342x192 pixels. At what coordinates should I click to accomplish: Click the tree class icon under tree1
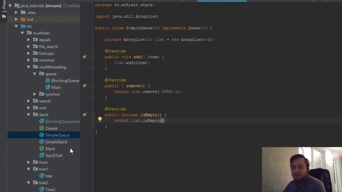(x=42, y=176)
